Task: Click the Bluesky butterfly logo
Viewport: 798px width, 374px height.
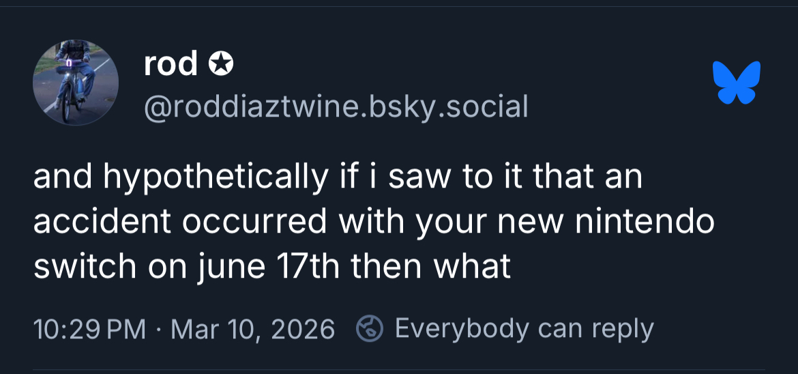Action: pos(737,83)
